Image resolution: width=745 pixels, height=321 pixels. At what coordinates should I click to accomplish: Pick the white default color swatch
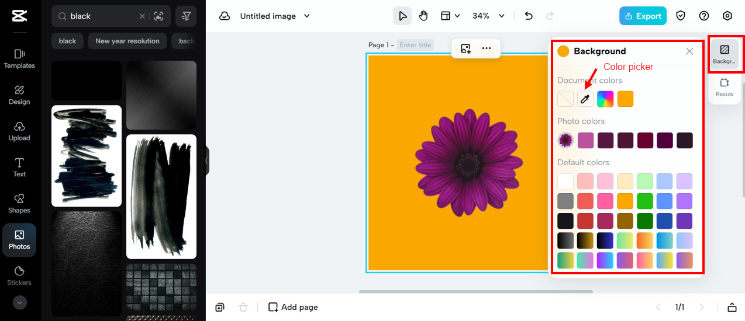[x=565, y=182]
